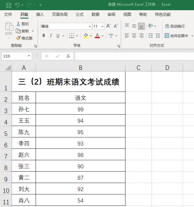Image resolution: width=194 pixels, height=207 pixels.
Task: Click the 复制 copy button
Action: pyautogui.click(x=22, y=31)
